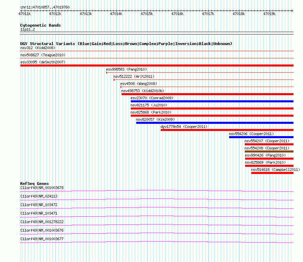Click the Cytogenetic Bands track title
Screen dimensions: 303x262
[x=41, y=25]
